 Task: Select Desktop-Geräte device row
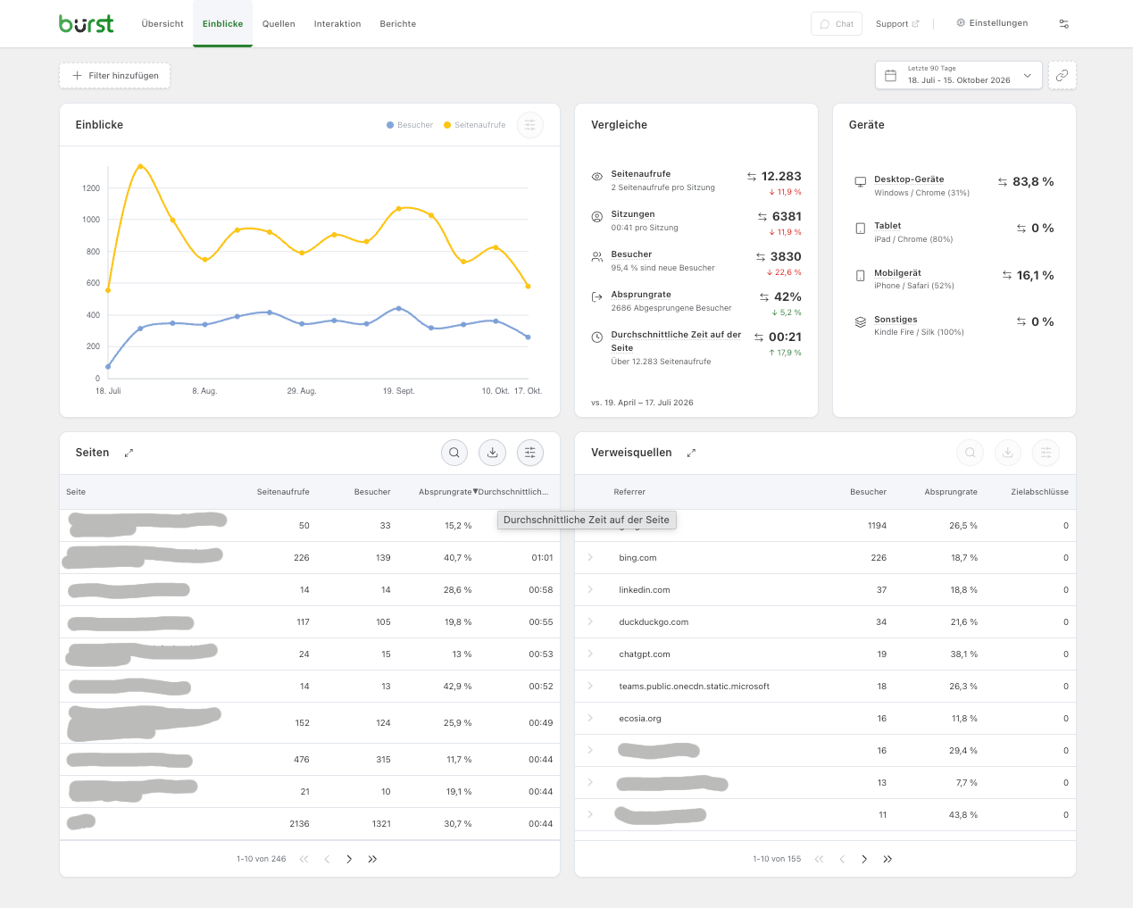coord(954,186)
